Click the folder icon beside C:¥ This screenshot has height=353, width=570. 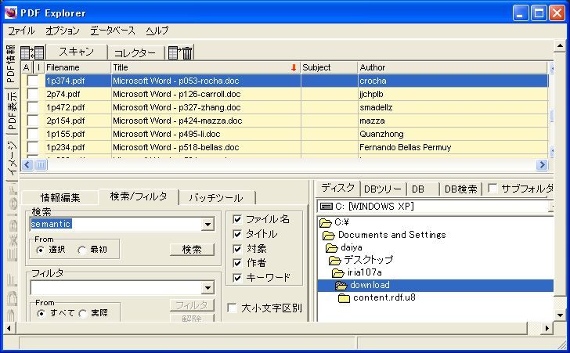pyautogui.click(x=326, y=222)
